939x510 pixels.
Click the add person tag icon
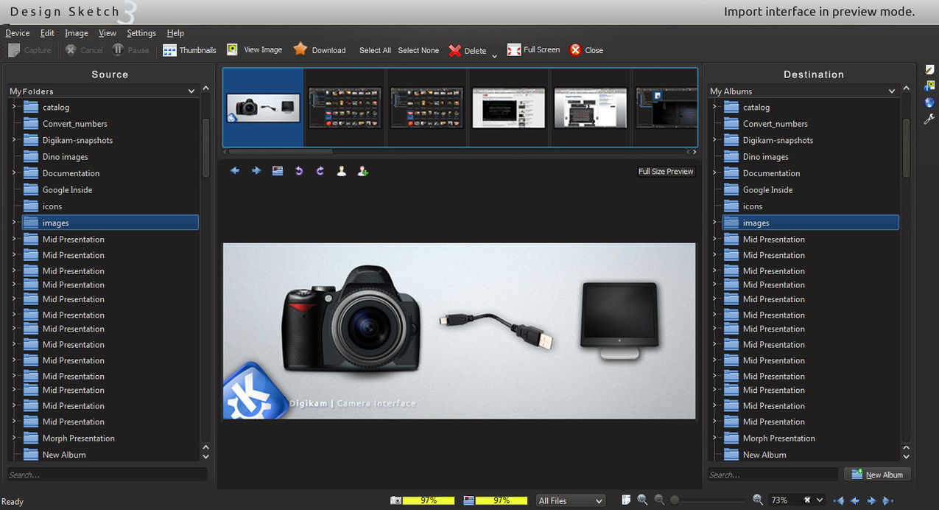point(362,171)
